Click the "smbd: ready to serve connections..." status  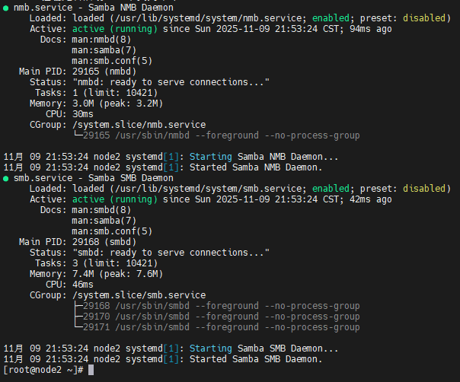[171, 253]
